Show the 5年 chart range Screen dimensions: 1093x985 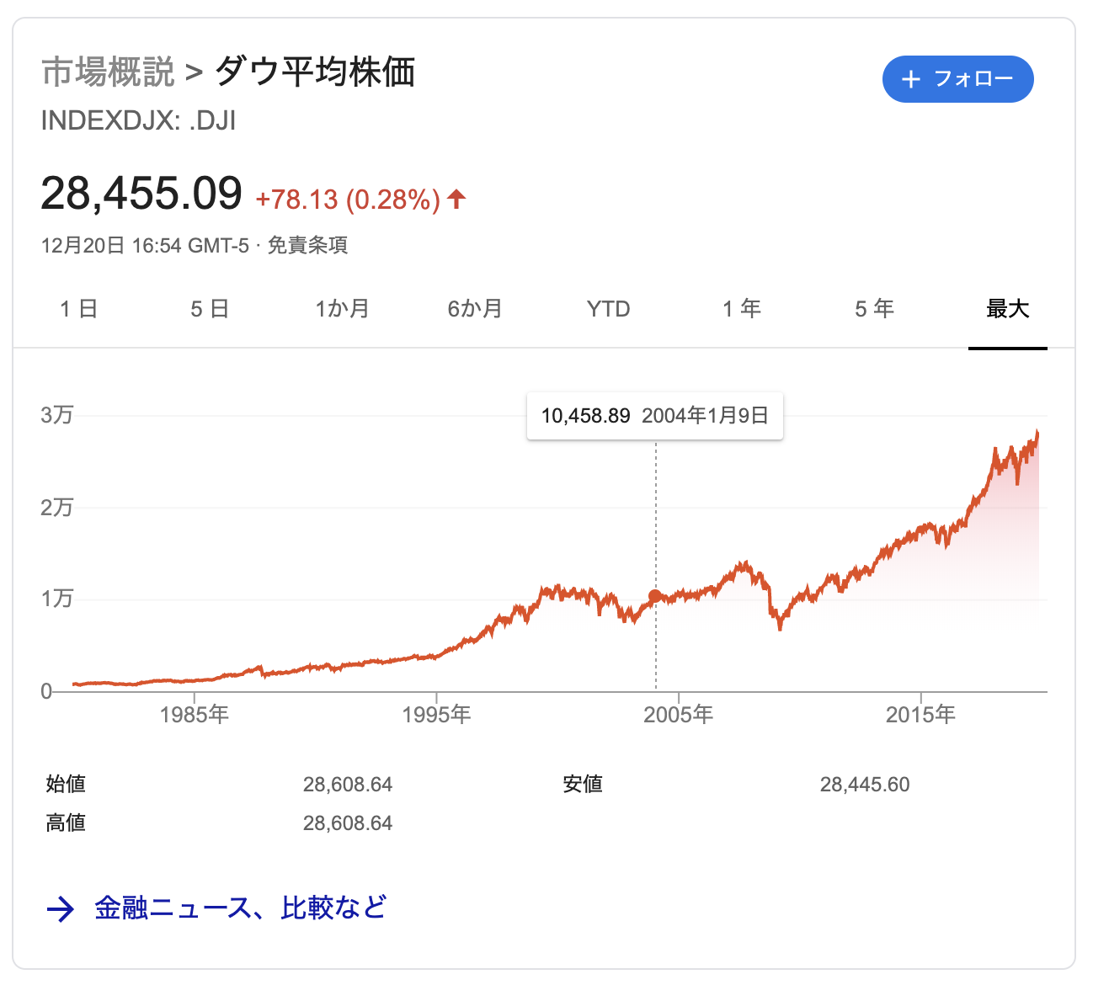(x=874, y=309)
